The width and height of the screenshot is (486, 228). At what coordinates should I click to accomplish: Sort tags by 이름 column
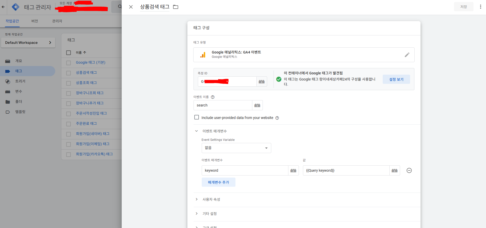click(x=81, y=52)
